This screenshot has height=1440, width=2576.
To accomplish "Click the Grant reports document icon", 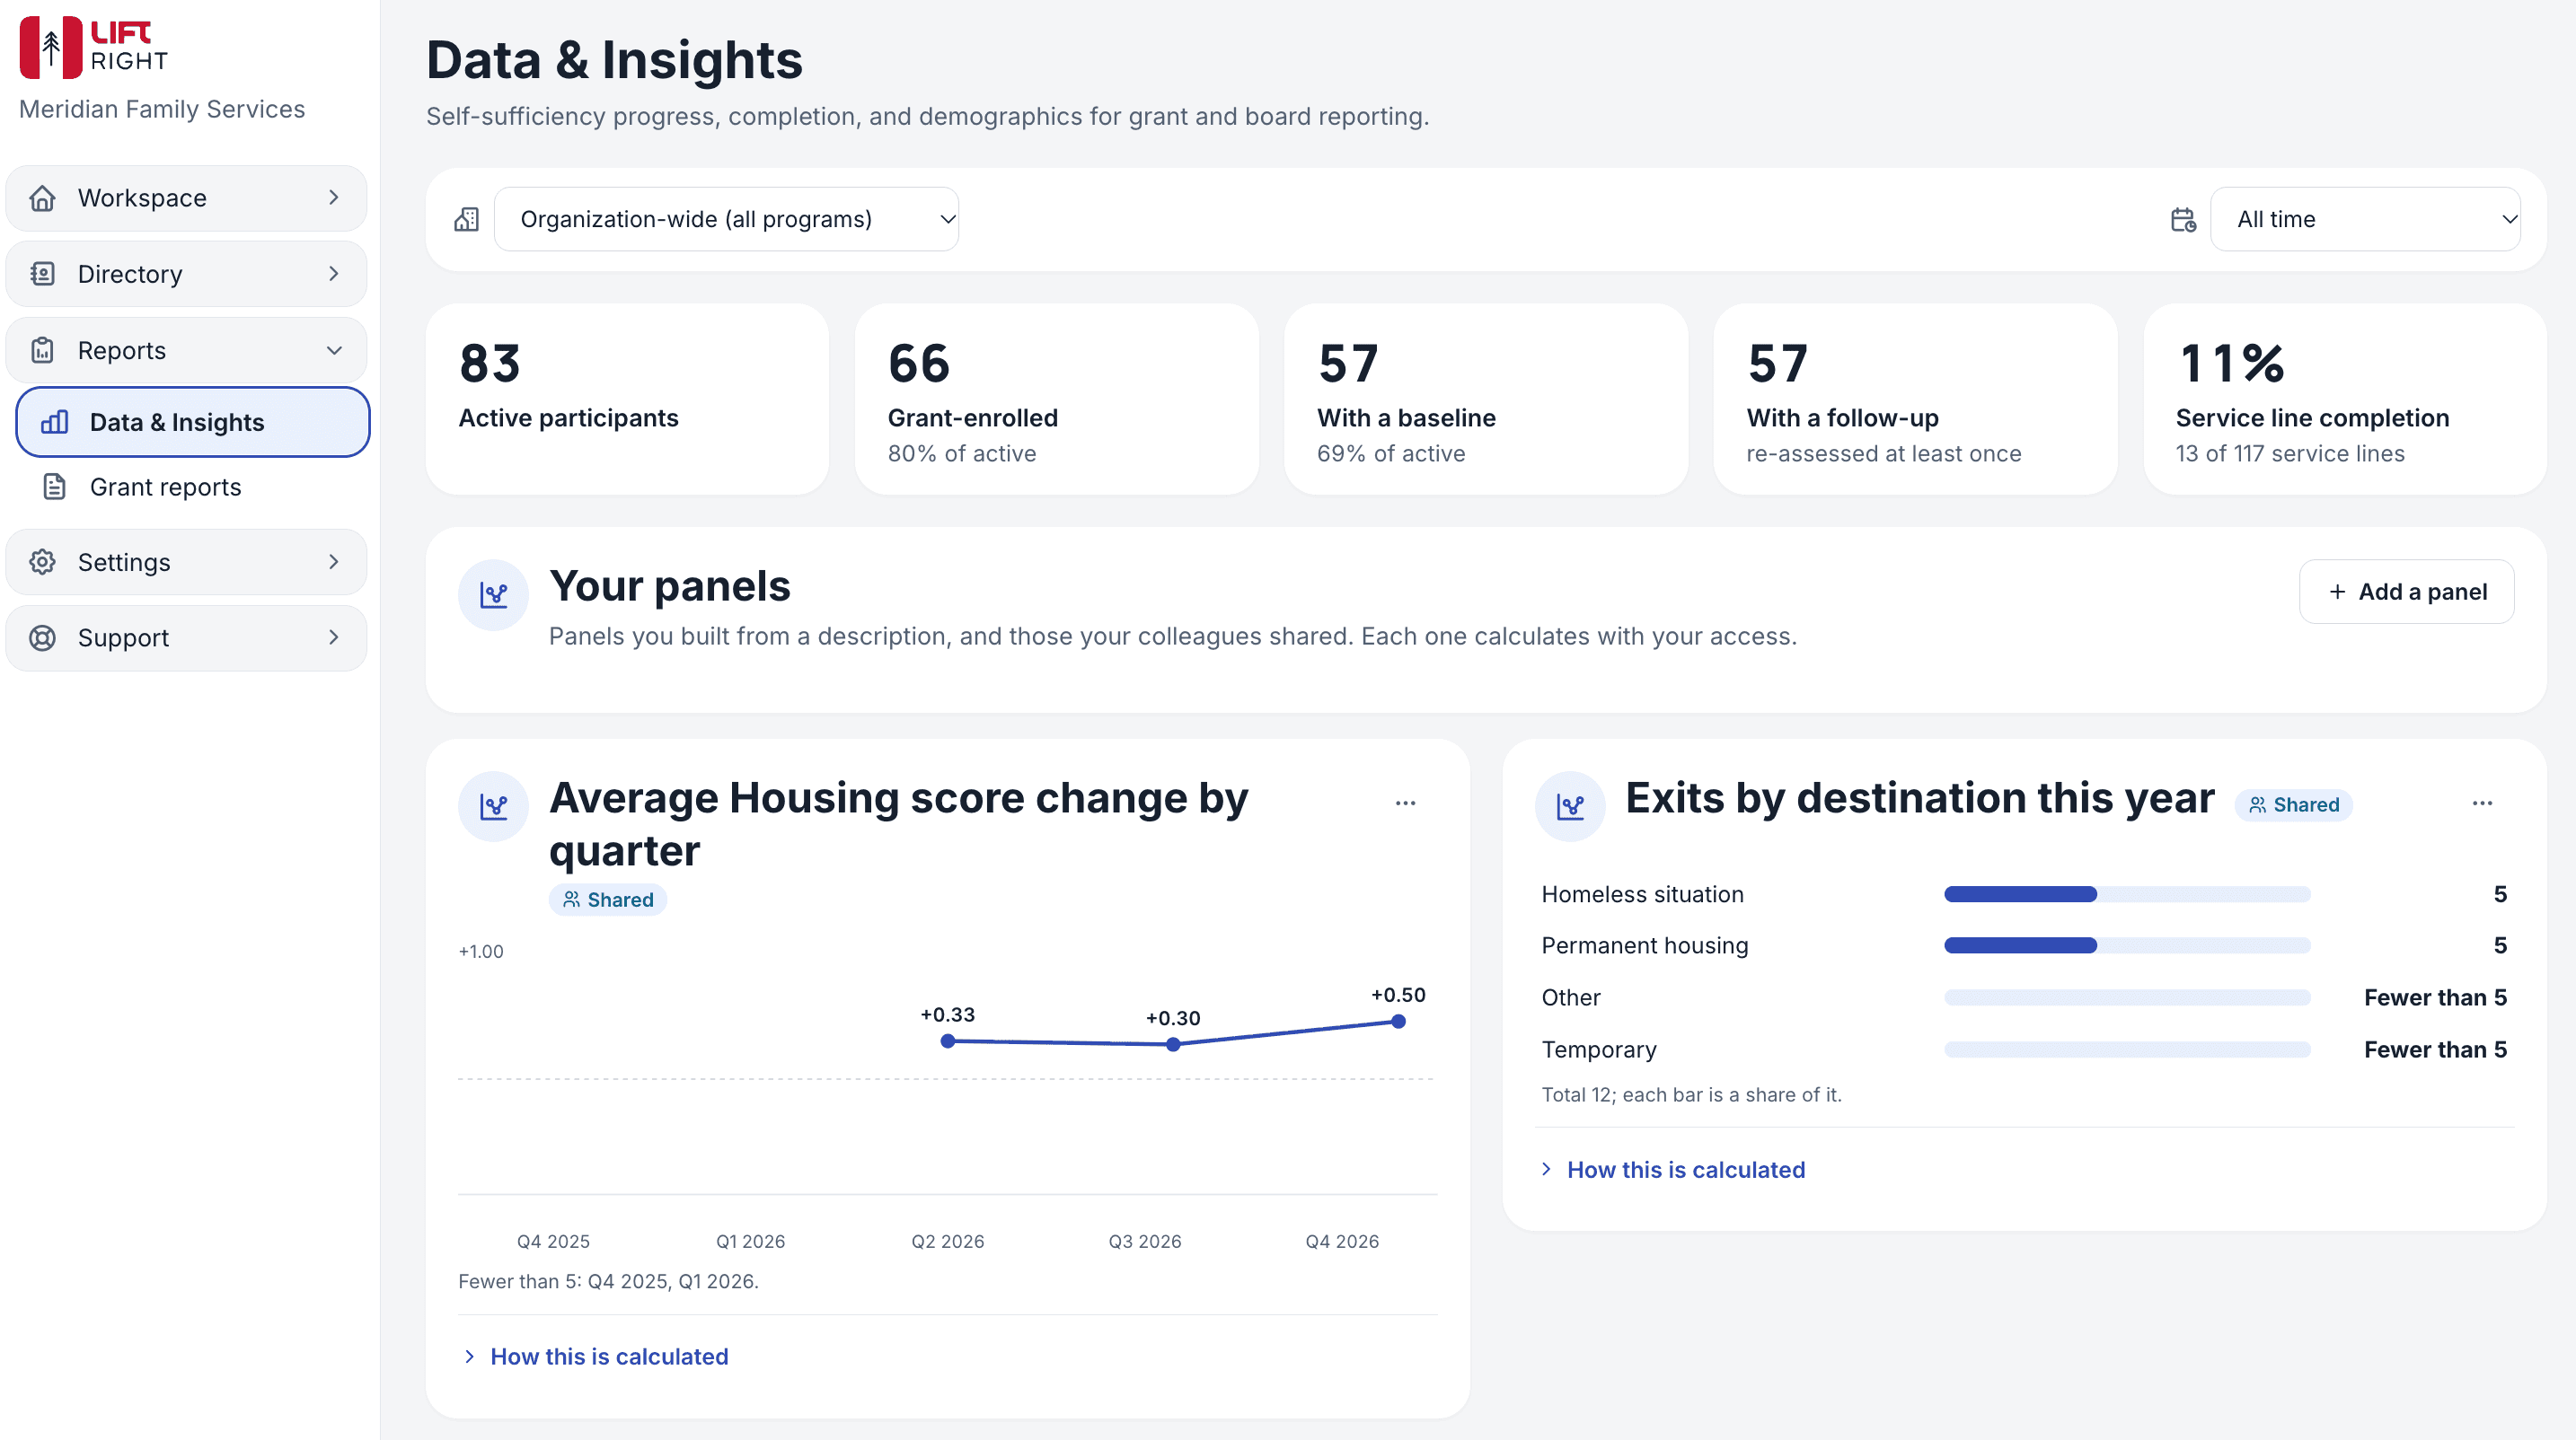I will click(54, 487).
